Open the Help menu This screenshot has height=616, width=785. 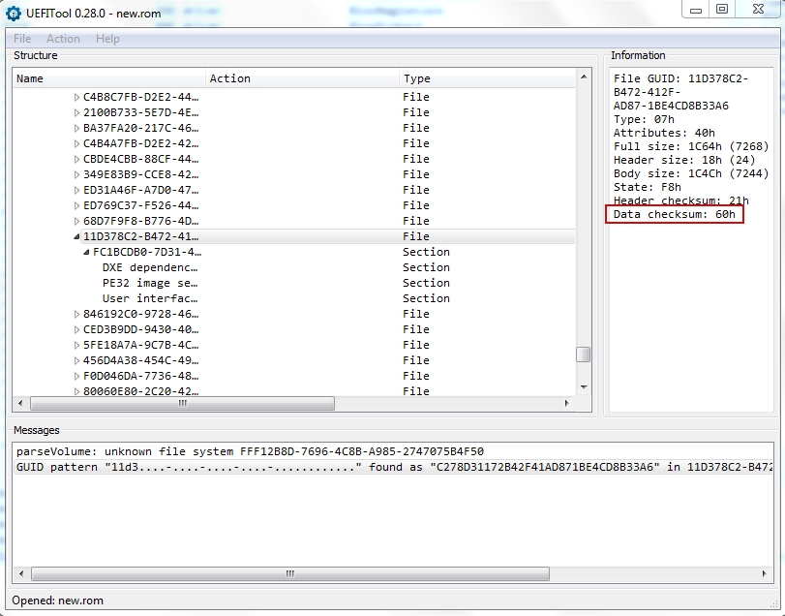(107, 39)
